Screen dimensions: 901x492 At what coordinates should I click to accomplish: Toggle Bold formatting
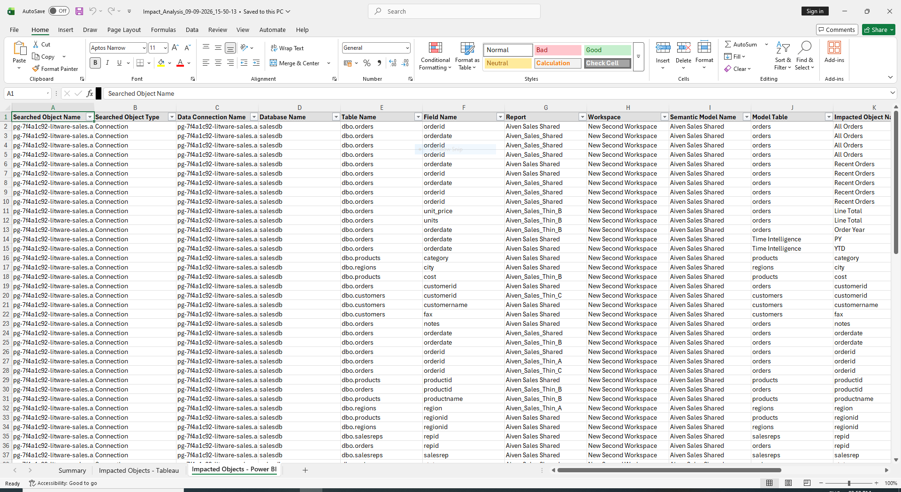pyautogui.click(x=95, y=63)
